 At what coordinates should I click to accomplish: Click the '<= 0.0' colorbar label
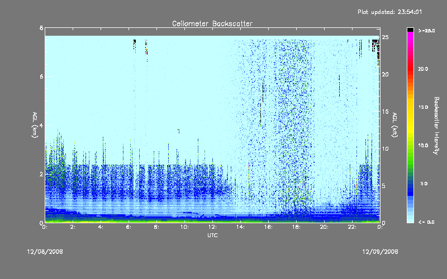point(426,222)
